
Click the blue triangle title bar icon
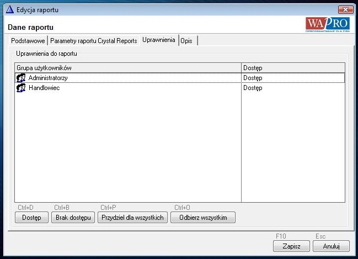tap(9, 10)
